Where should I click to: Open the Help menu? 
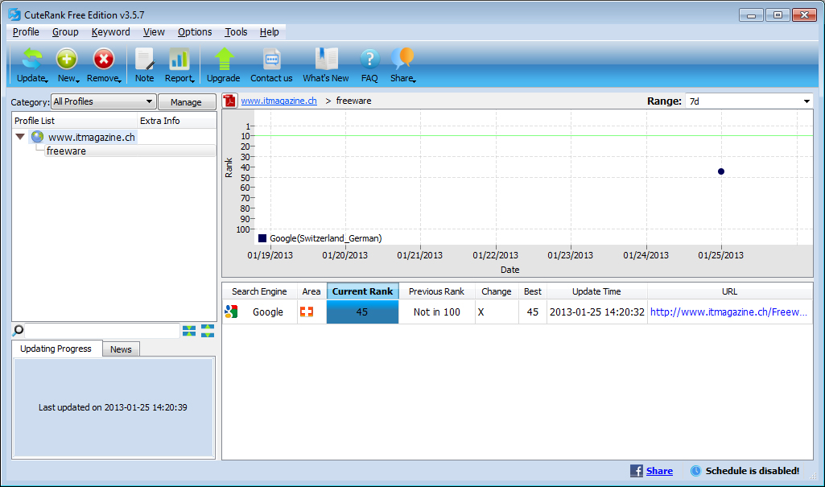click(269, 32)
